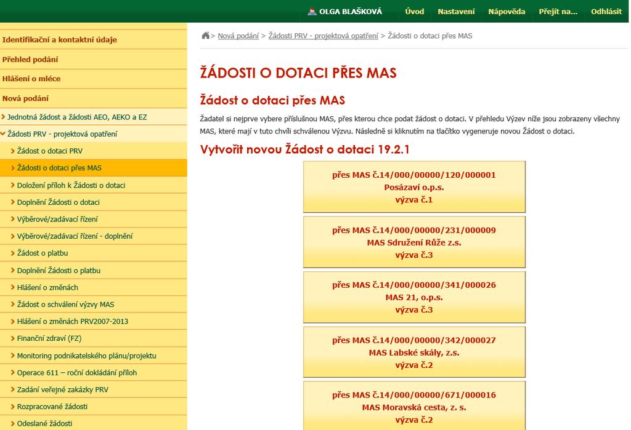Follow Žádosti PRV - projektová opatření breadcrumb link
Viewport: 631px width, 430px height.
(x=323, y=36)
